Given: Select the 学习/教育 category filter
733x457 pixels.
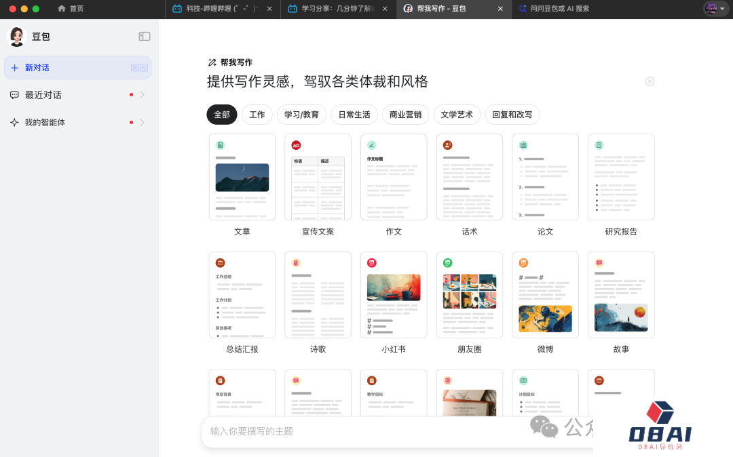Looking at the screenshot, I should click(301, 115).
